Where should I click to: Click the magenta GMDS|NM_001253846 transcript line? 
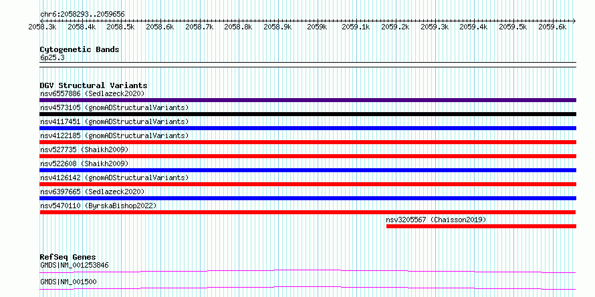coord(308,271)
